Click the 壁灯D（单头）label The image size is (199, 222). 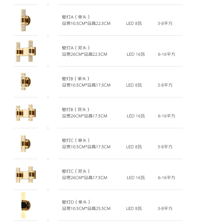coord(76,202)
